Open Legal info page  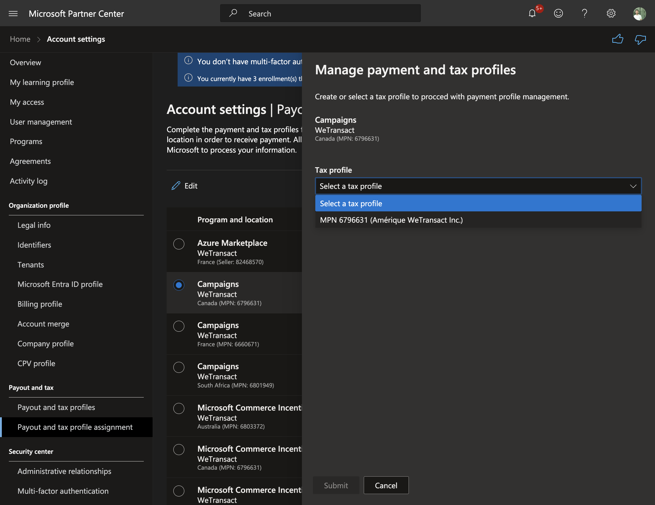(34, 225)
